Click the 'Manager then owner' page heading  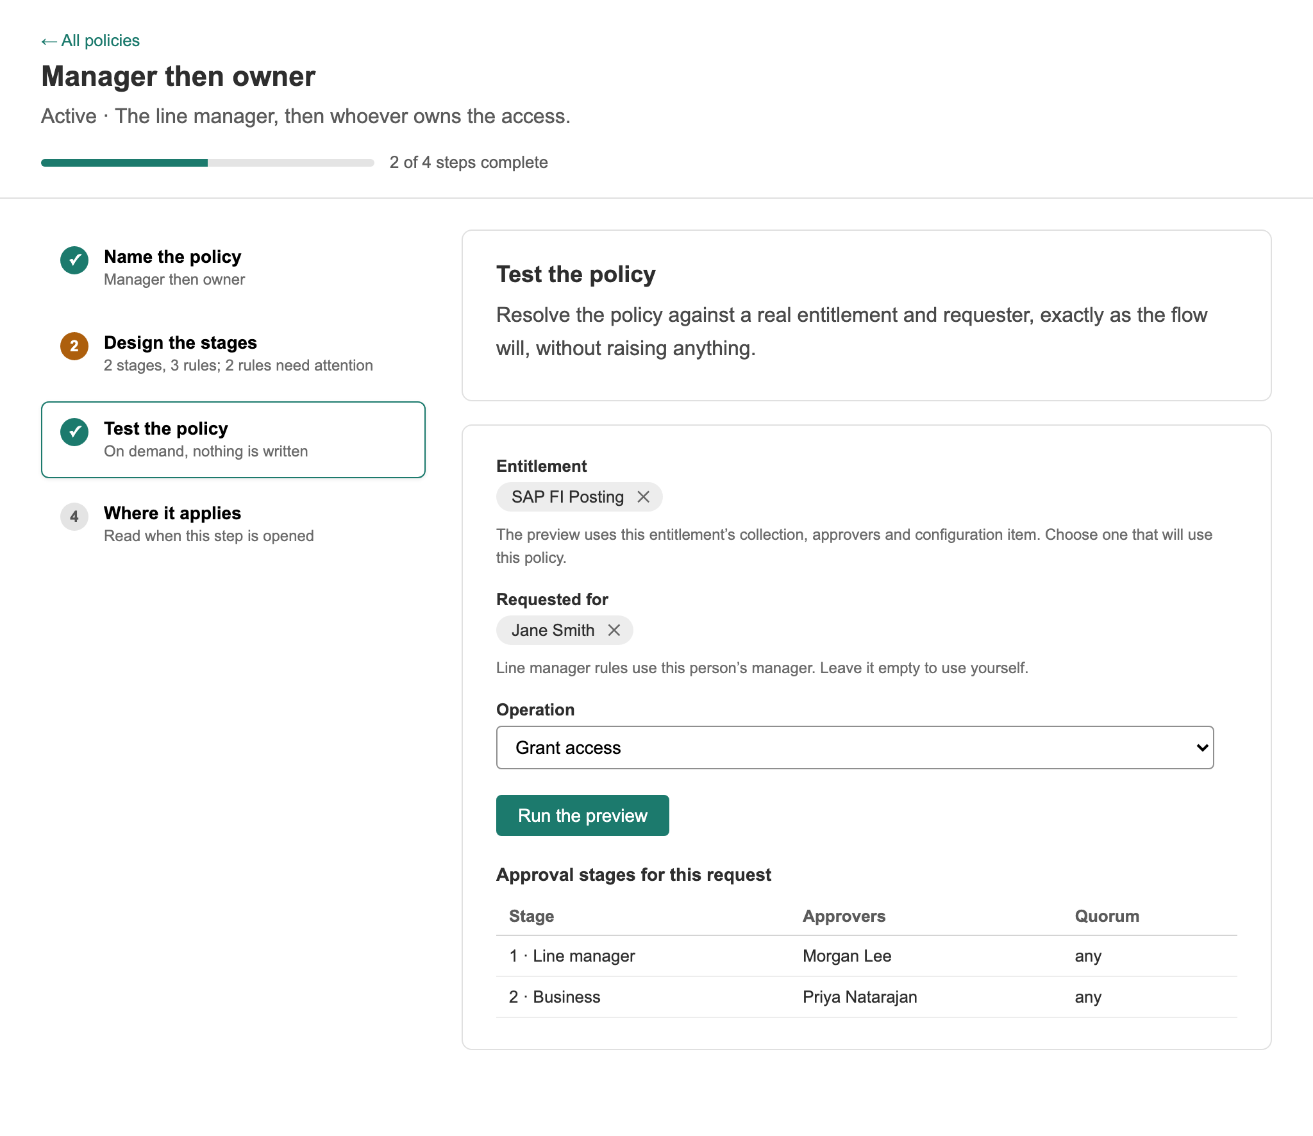coord(178,76)
